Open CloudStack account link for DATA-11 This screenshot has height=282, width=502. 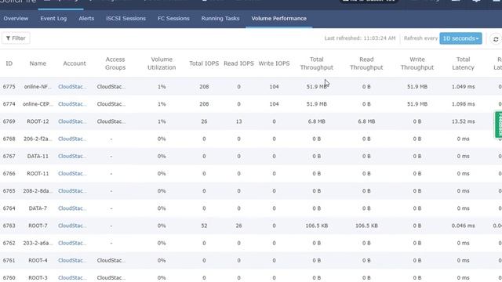tap(72, 156)
